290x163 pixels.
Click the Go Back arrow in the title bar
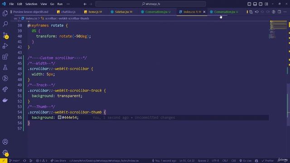(85, 4)
